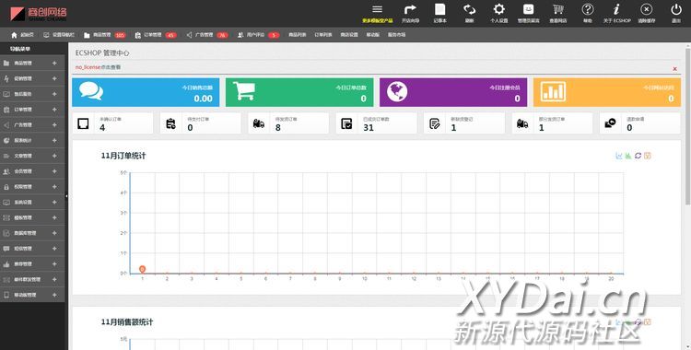Go to 起始页 home in navigation bar
Image resolution: width=691 pixels, height=350 pixels.
(22, 35)
